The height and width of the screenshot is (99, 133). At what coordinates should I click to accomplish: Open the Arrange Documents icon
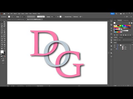pyautogui.click(x=121, y=14)
